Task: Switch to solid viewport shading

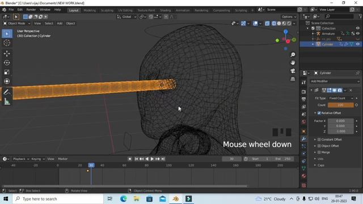Action: click(x=279, y=23)
